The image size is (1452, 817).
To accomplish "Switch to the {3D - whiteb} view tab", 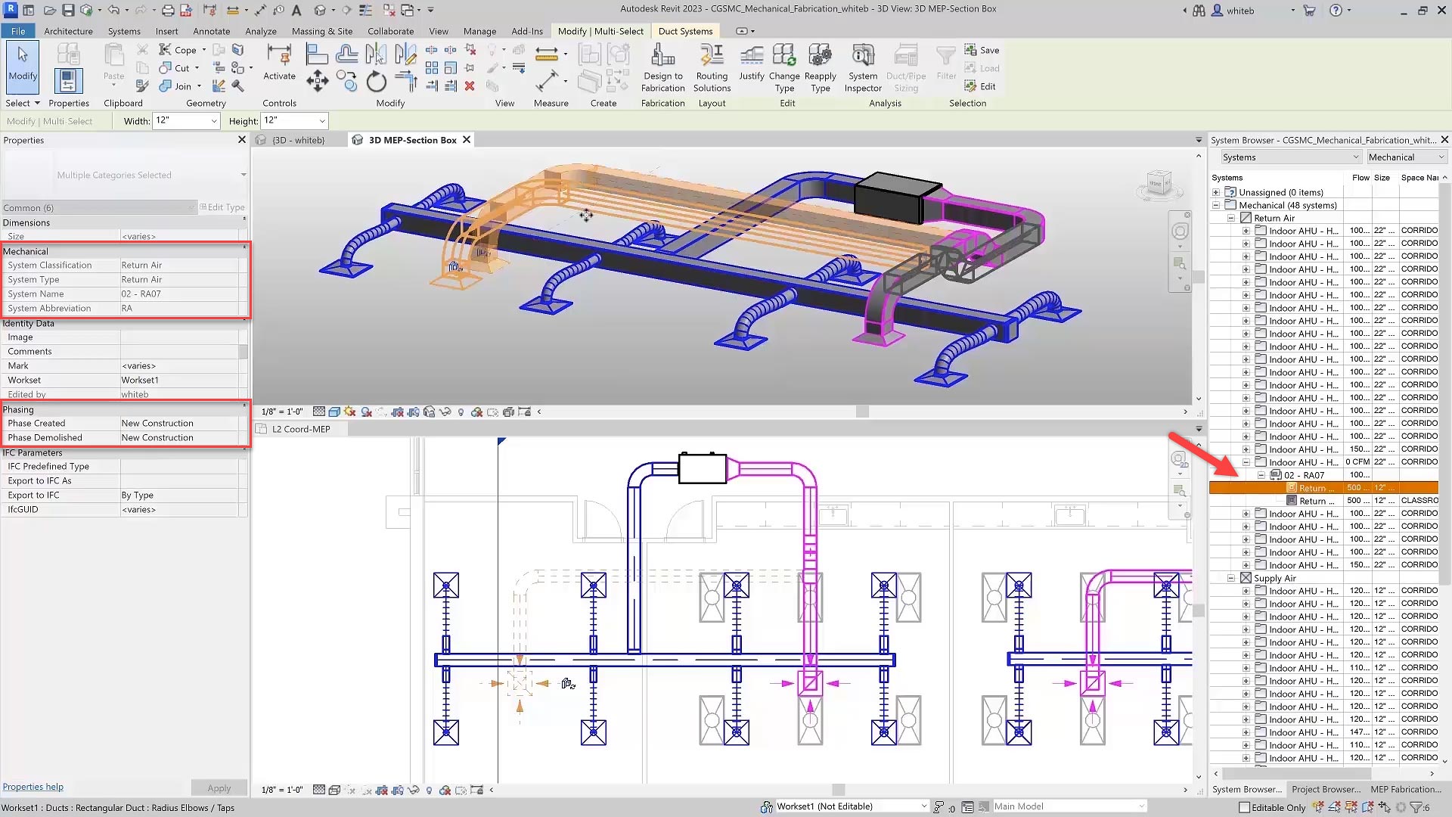I will (298, 140).
